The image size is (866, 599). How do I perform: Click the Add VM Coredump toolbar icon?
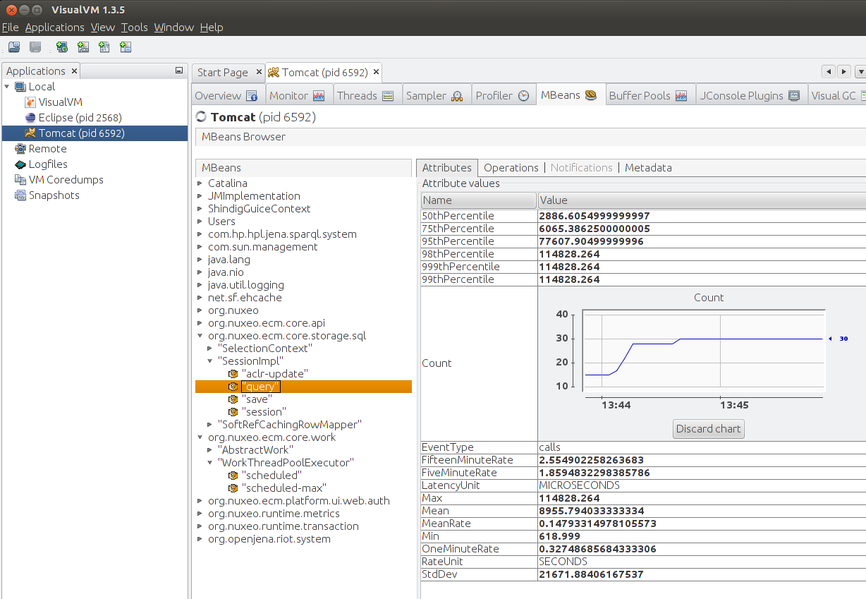(x=104, y=47)
